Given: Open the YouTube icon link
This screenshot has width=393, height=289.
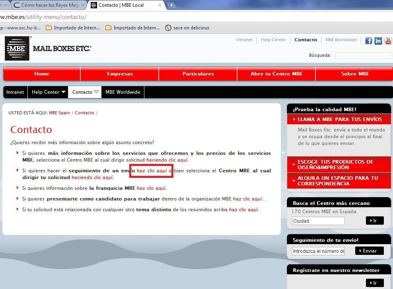Looking at the screenshot, I should 388,40.
